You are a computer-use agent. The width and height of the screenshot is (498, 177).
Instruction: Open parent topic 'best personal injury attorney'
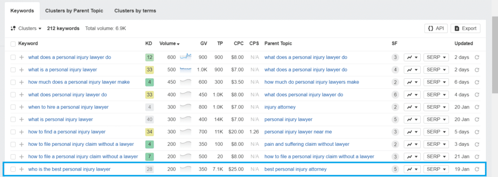(295, 169)
